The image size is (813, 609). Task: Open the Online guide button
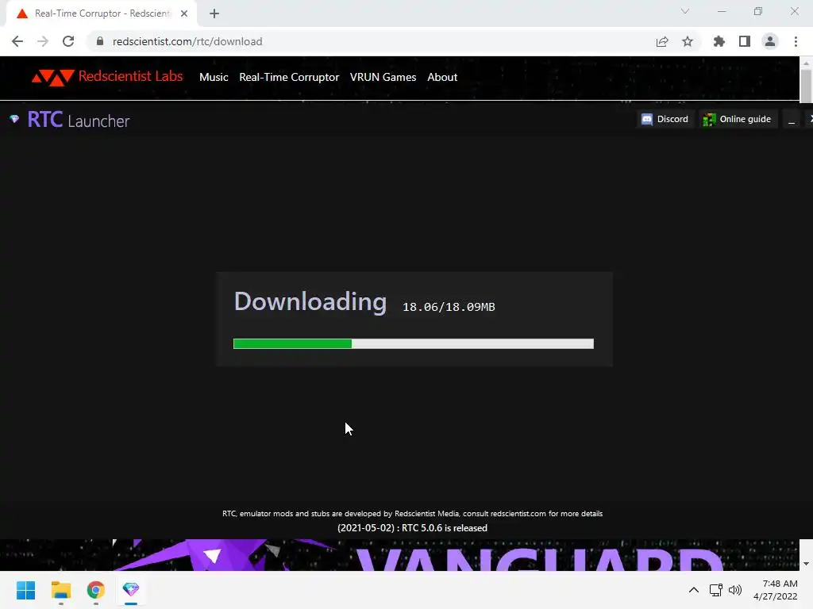738,119
